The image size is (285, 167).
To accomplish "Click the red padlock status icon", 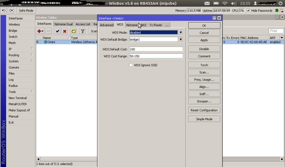I will coord(281,11).
